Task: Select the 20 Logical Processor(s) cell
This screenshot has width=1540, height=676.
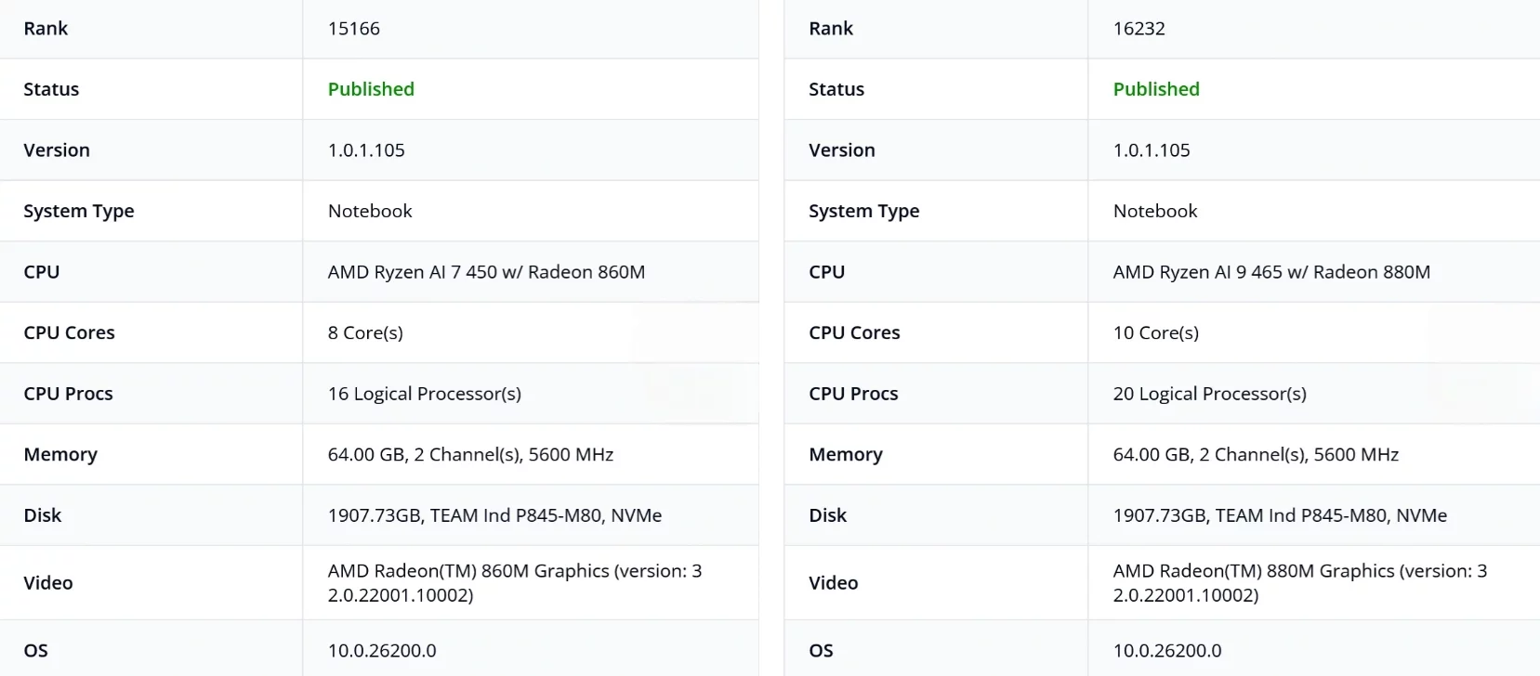Action: 1210,394
